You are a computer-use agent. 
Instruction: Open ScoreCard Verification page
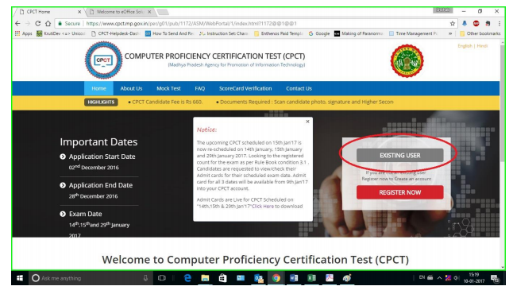pyautogui.click(x=245, y=88)
